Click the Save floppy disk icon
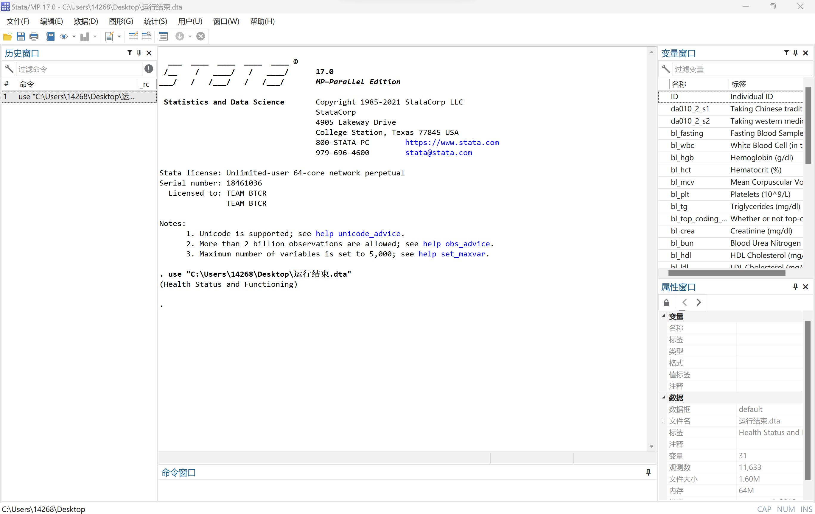The width and height of the screenshot is (815, 514). [x=21, y=36]
